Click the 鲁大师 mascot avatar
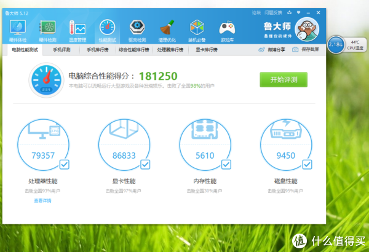Screen dimensions: 369x252 tap(307, 30)
